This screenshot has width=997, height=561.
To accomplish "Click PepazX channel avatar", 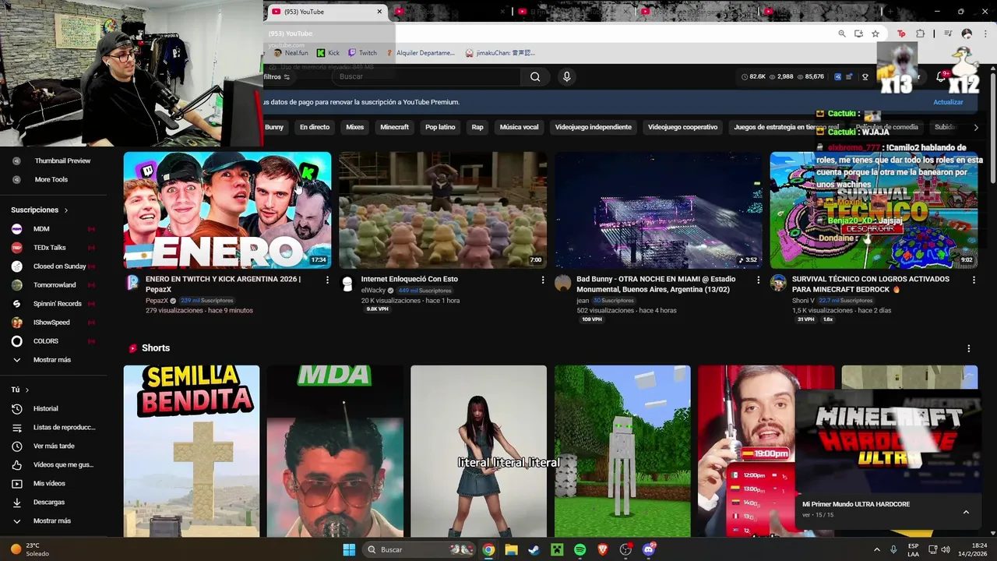I will [132, 284].
